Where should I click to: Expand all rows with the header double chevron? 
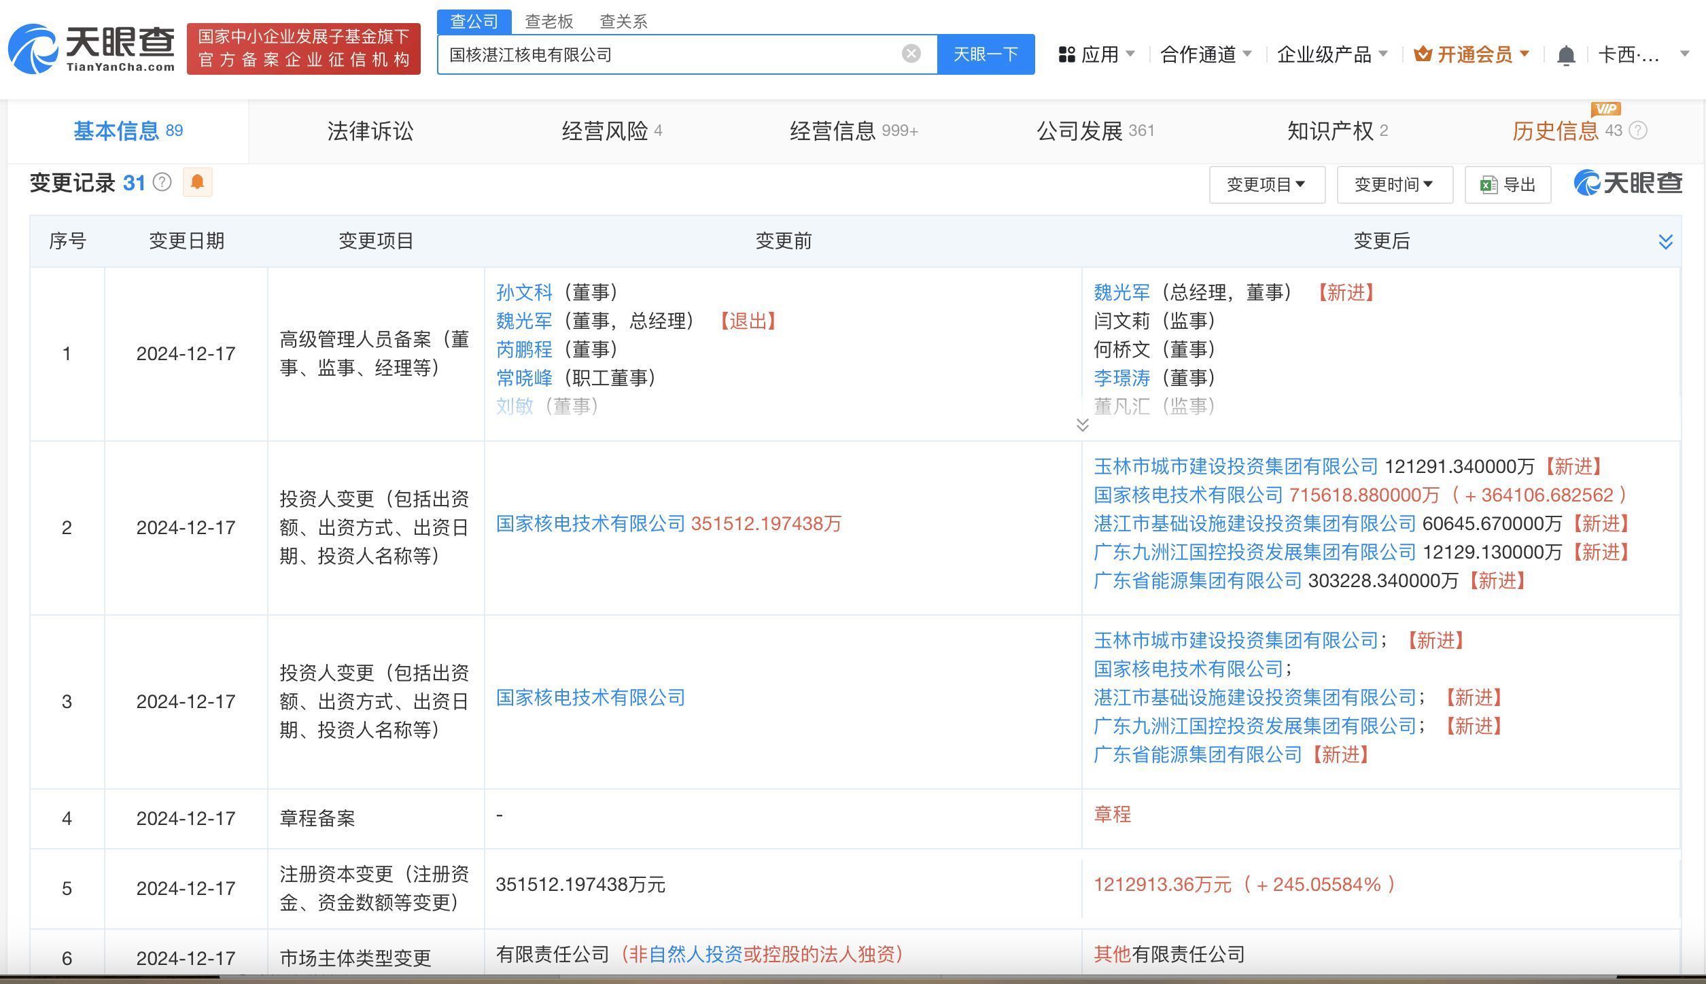1665,241
